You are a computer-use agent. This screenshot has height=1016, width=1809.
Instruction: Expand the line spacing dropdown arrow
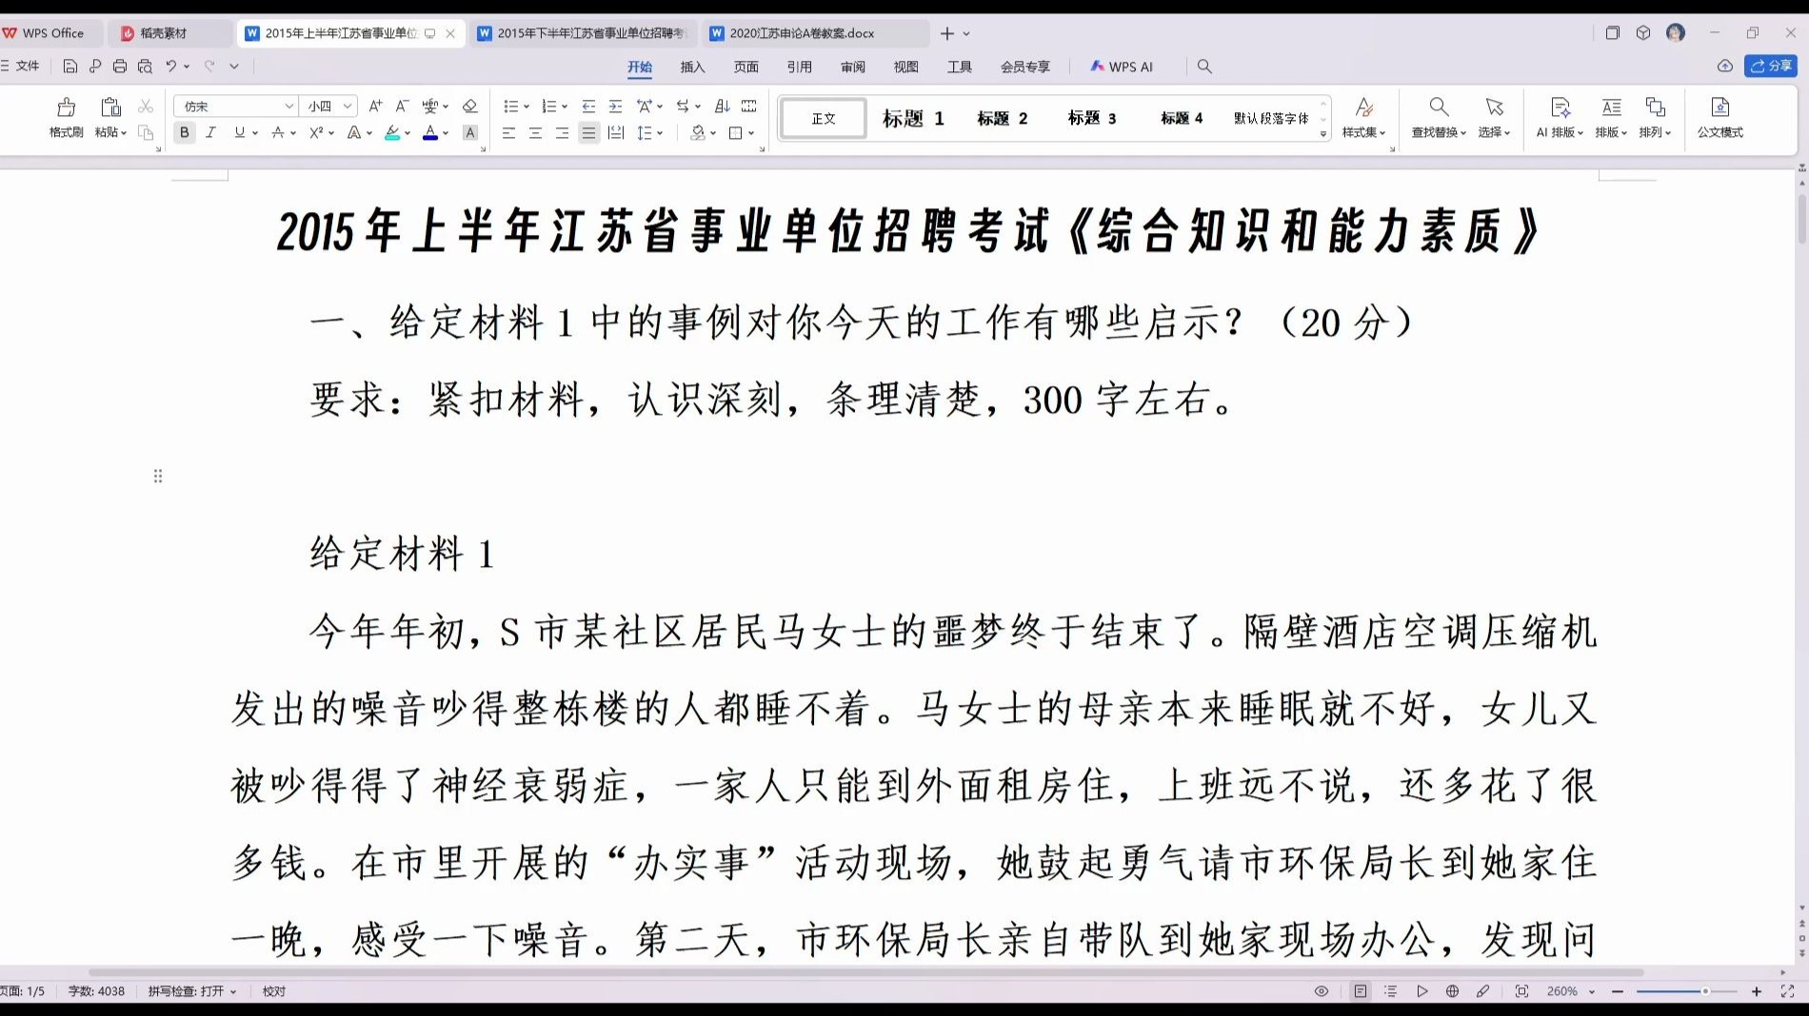pos(660,133)
